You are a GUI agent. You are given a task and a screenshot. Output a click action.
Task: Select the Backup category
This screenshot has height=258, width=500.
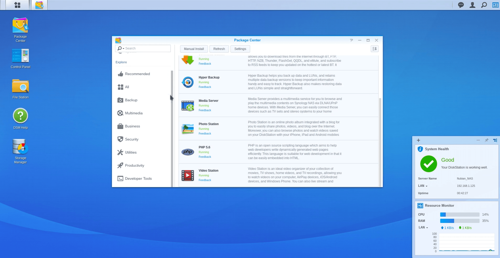143,100
